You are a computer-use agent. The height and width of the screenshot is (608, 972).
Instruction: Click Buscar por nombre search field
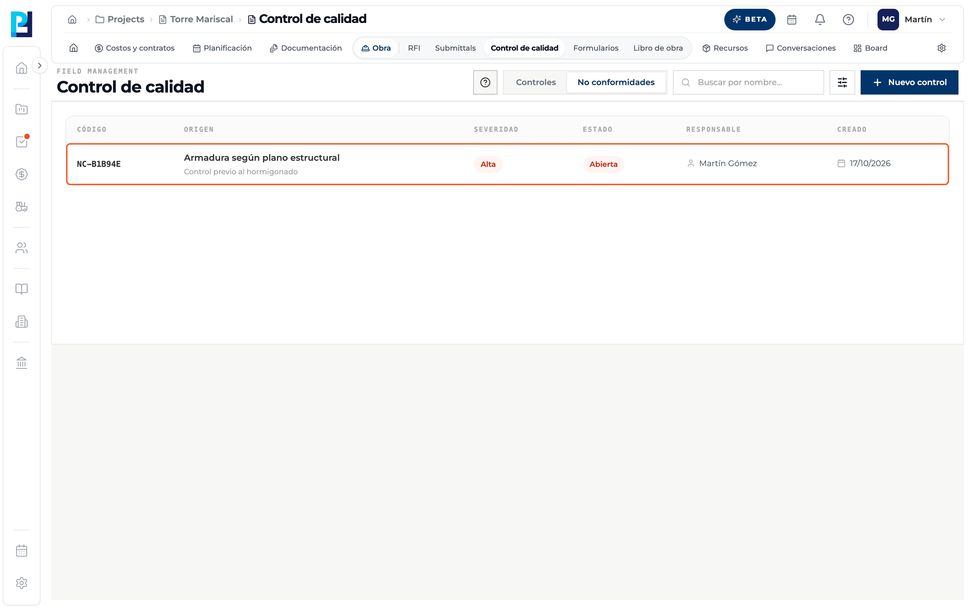pos(748,82)
